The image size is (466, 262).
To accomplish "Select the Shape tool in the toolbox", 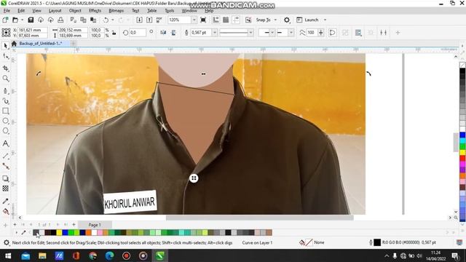I will tap(5, 56).
